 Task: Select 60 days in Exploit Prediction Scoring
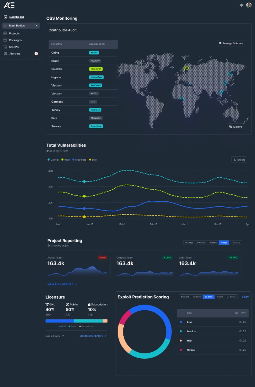pos(197,297)
